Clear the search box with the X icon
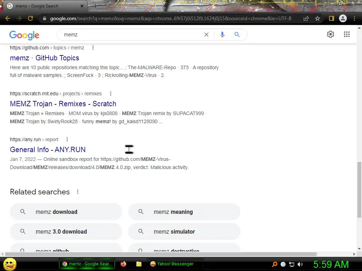The image size is (362, 271). click(x=206, y=35)
